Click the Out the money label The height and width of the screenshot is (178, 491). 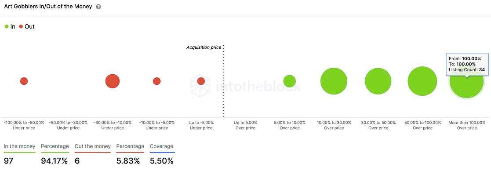click(93, 146)
